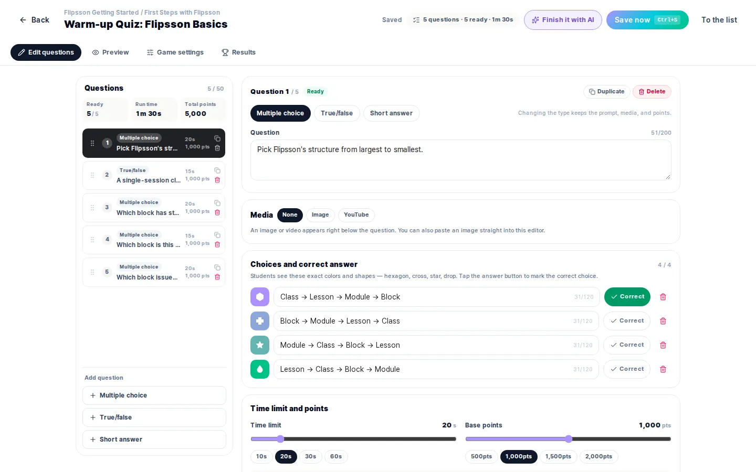Click the copy icon on question 5 row

[x=217, y=267]
